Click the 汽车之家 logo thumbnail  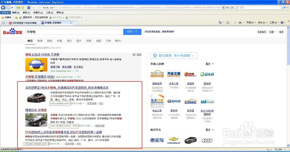[x=174, y=74]
